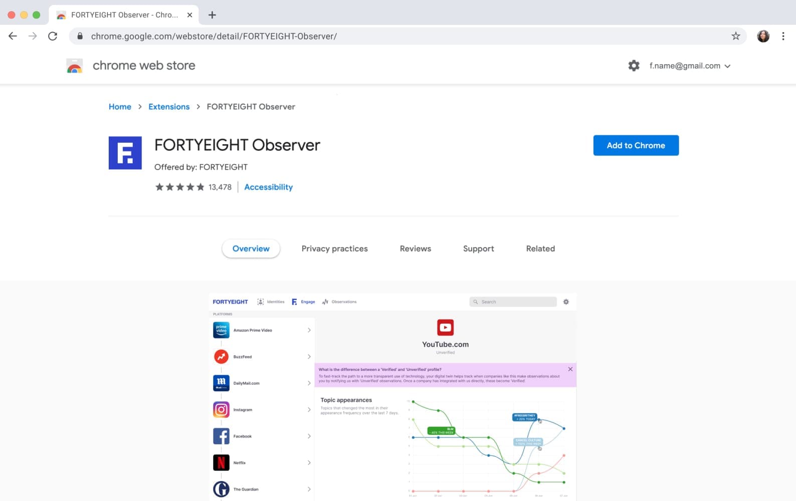Open the Reviews tab
Screen dimensions: 796x501
[415, 248]
